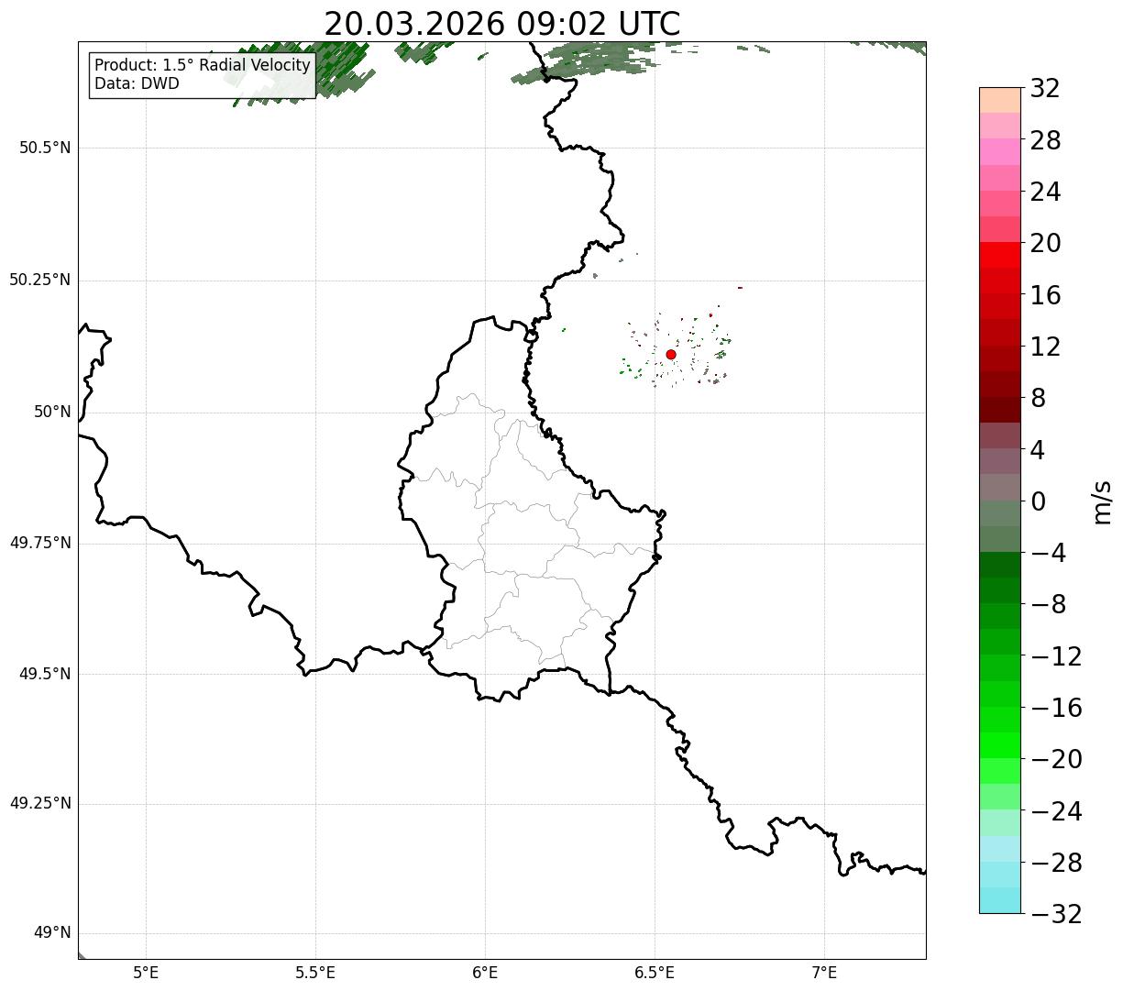
Task: Click the cyan swatch at bottom of colorbar
Action: pyautogui.click(x=1000, y=900)
